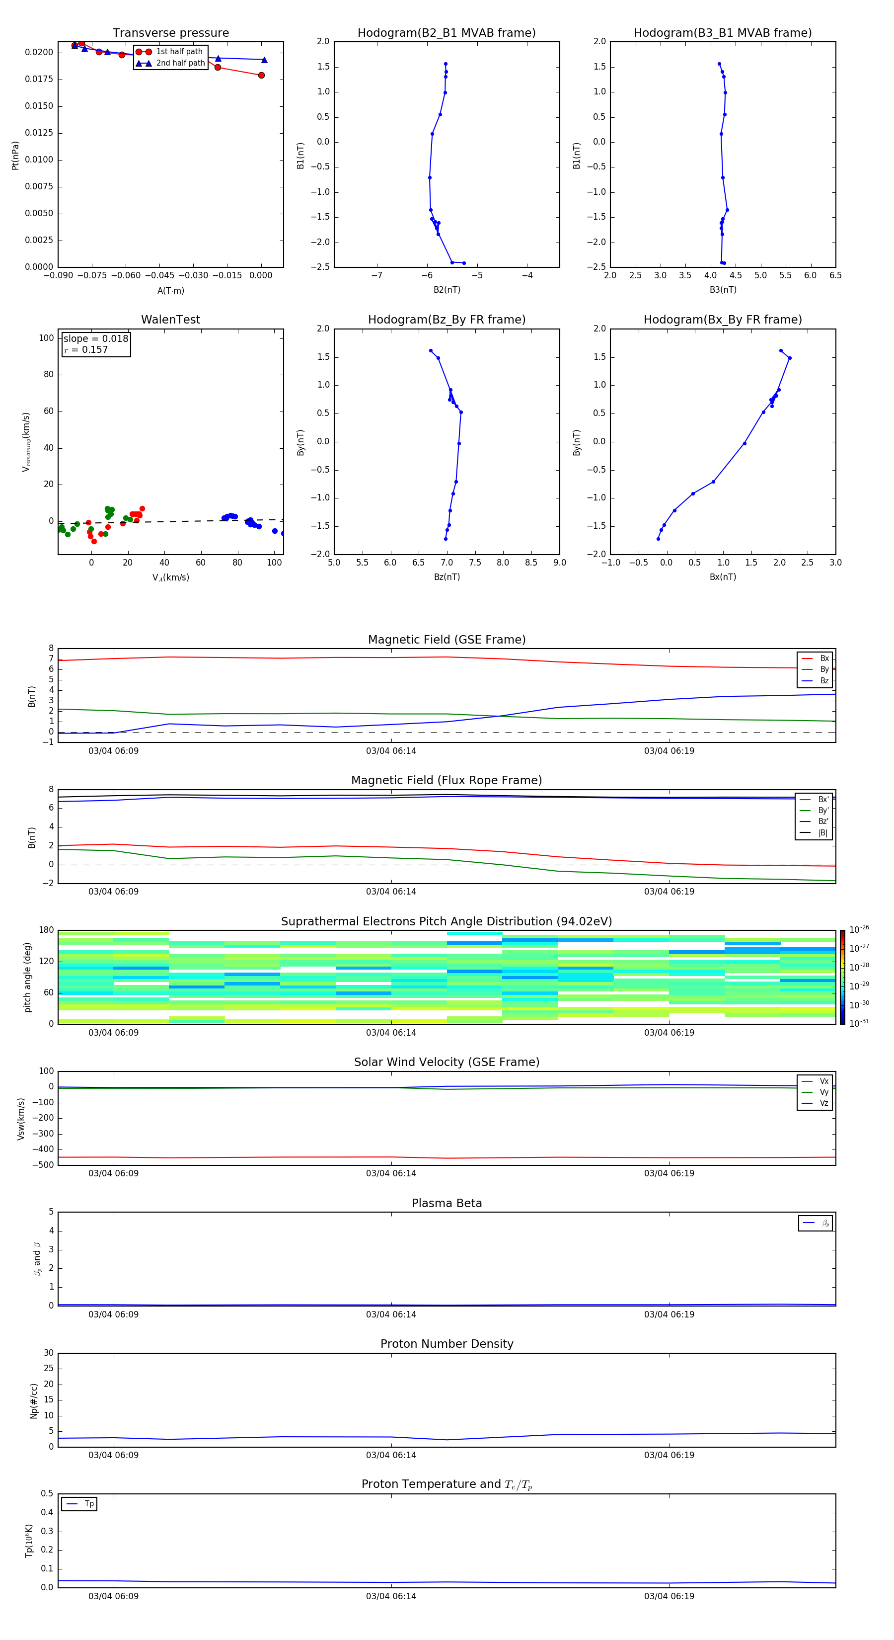Screen dimensions: 894x1640
Task: Click the 'Hodogram(Bz_By FR frame)' title
Action: [447, 320]
